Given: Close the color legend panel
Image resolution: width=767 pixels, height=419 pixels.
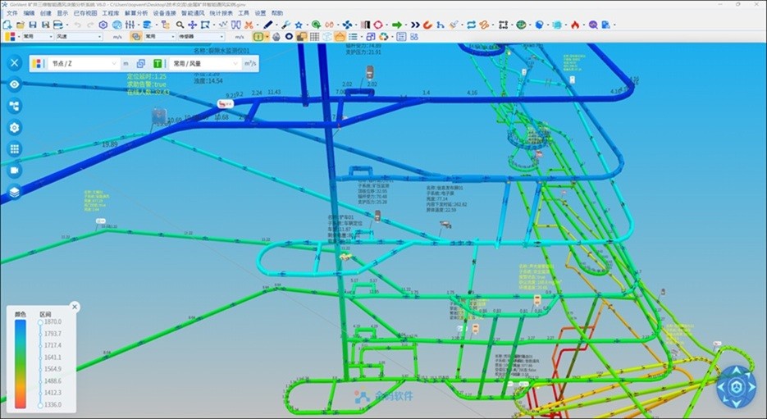Looking at the screenshot, I should pos(75,307).
